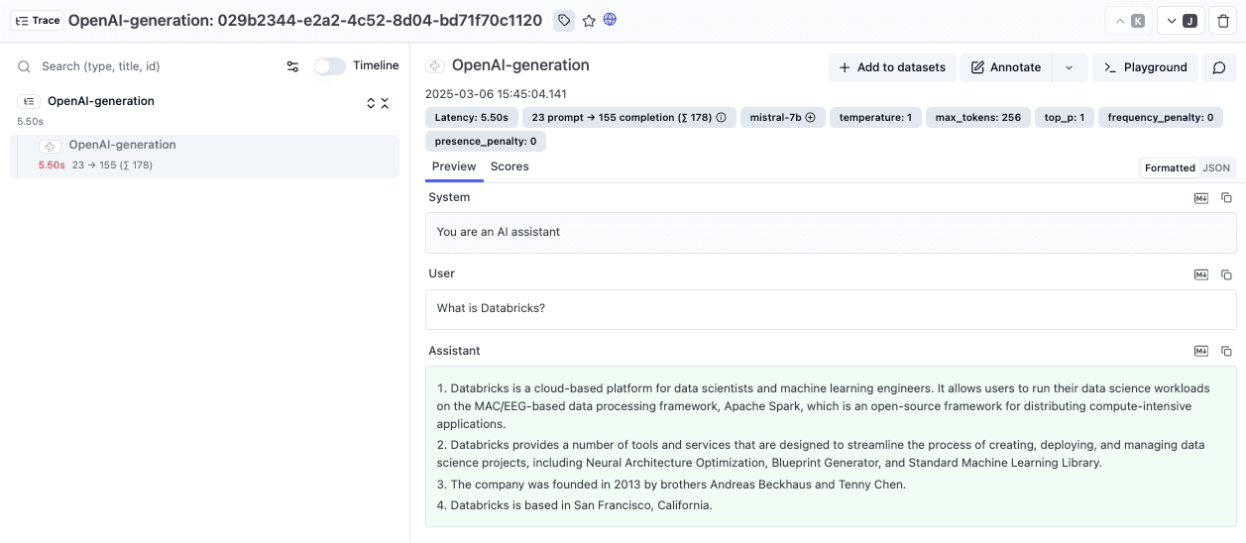
Task: Star this trace as a favorite
Action: (589, 20)
